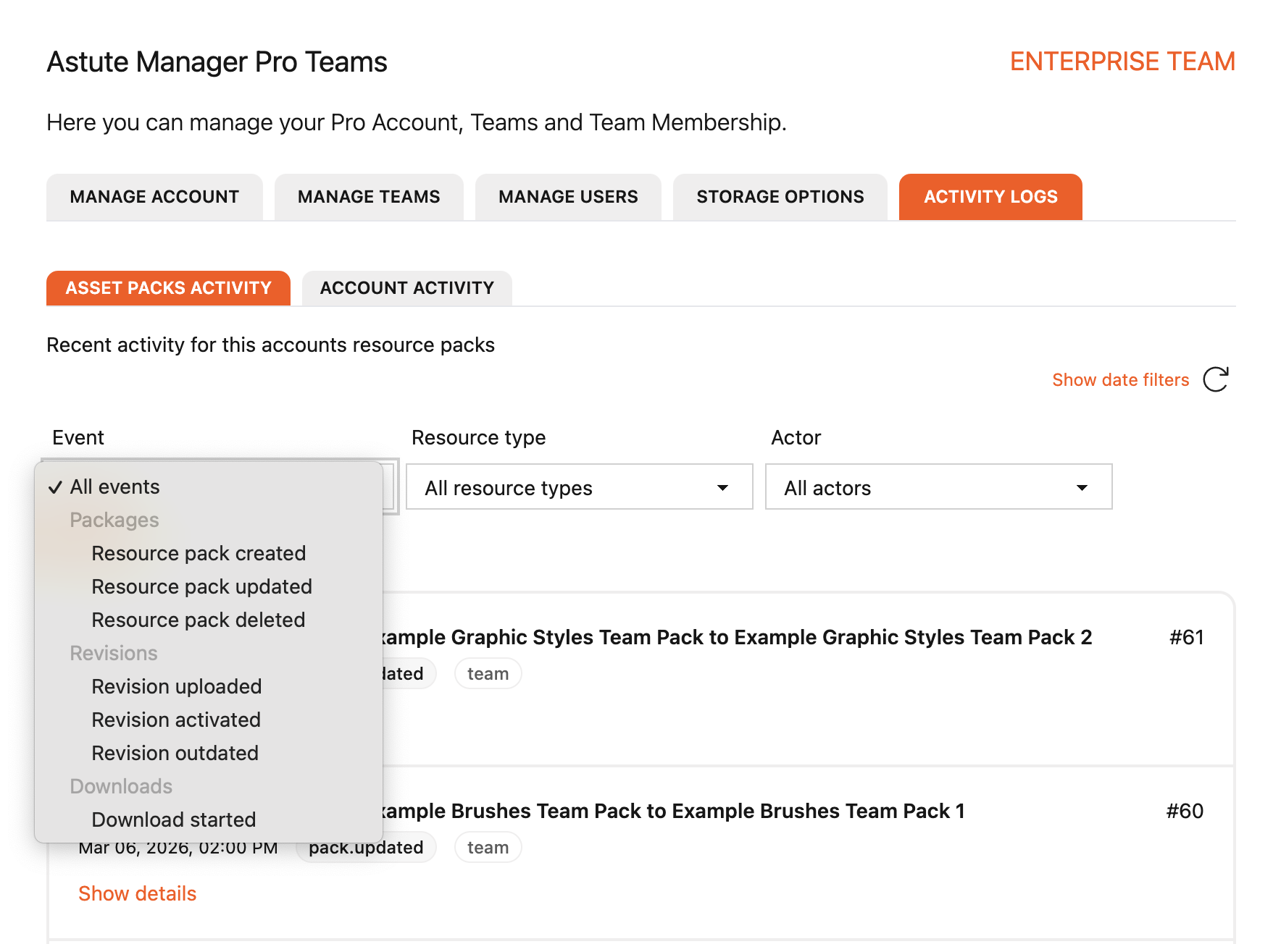Go to Manage Users tab
Image resolution: width=1281 pixels, height=944 pixels.
pos(568,197)
